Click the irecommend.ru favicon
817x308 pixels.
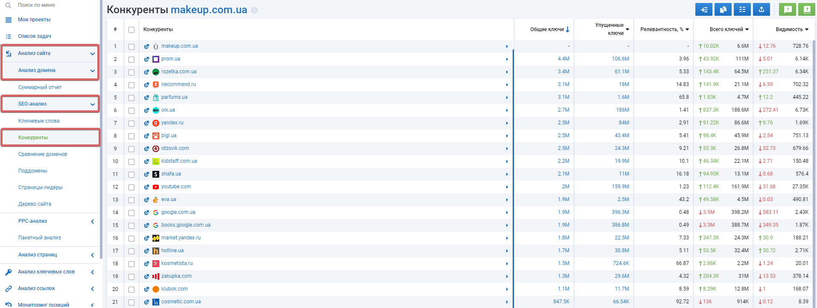coord(156,85)
